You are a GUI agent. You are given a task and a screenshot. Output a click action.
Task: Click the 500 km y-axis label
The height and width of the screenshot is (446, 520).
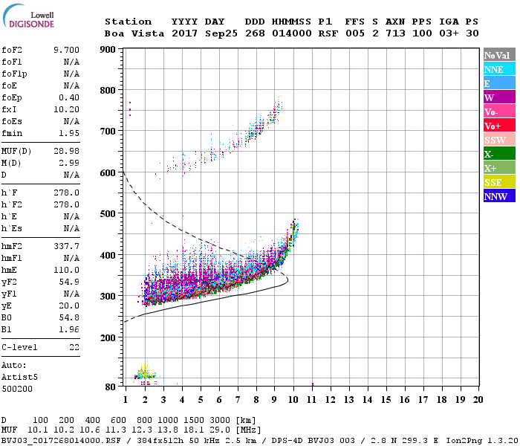108,214
